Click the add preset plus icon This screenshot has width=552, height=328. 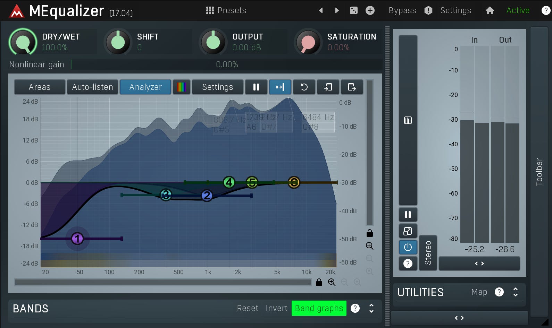tap(370, 10)
